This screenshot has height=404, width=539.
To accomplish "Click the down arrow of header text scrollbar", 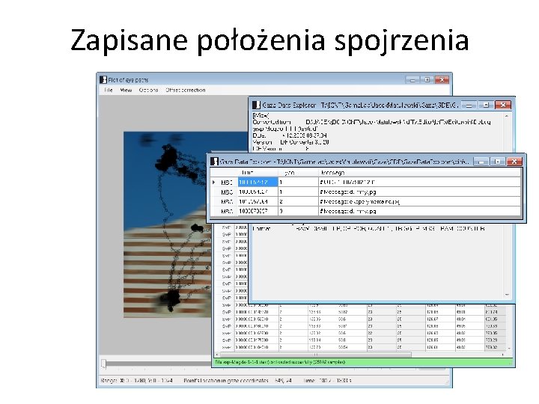I will (x=507, y=295).
